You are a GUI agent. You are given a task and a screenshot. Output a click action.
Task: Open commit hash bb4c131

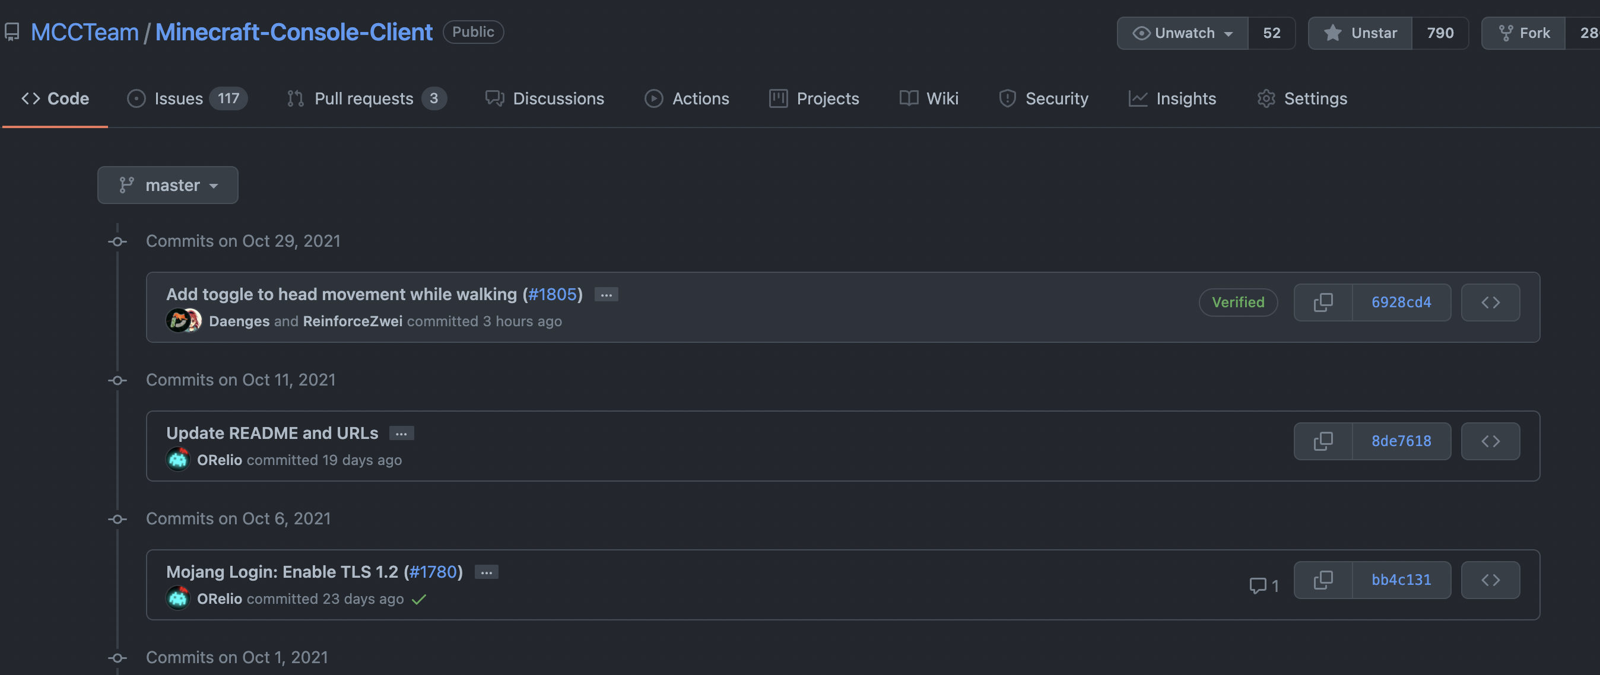[1401, 580]
